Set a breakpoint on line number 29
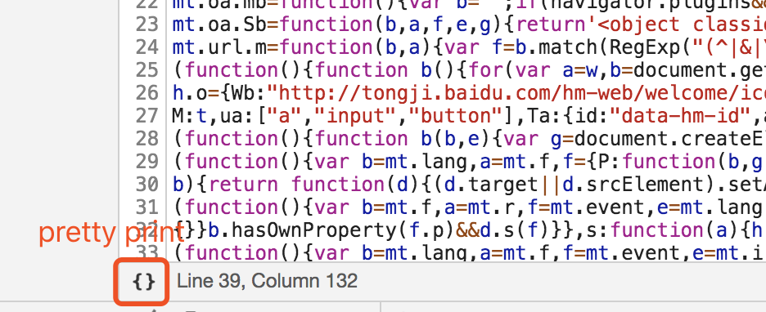 point(147,162)
